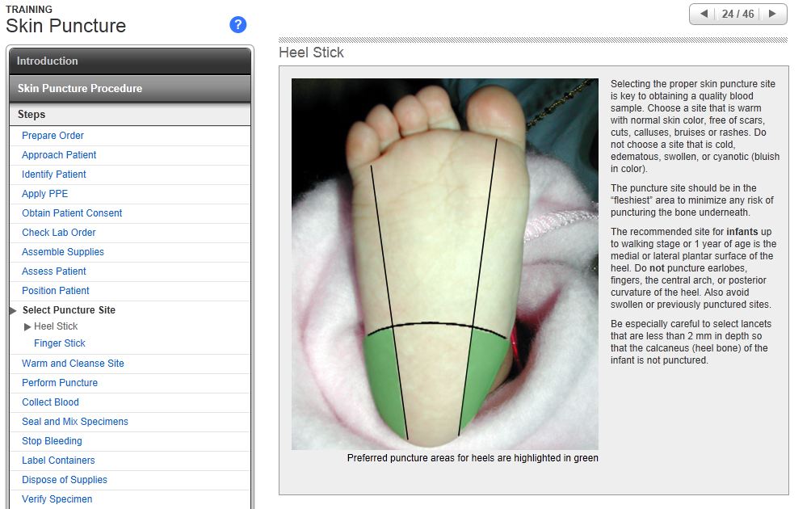Click the 24 / 46 page counter
811x509 pixels.
737,14
